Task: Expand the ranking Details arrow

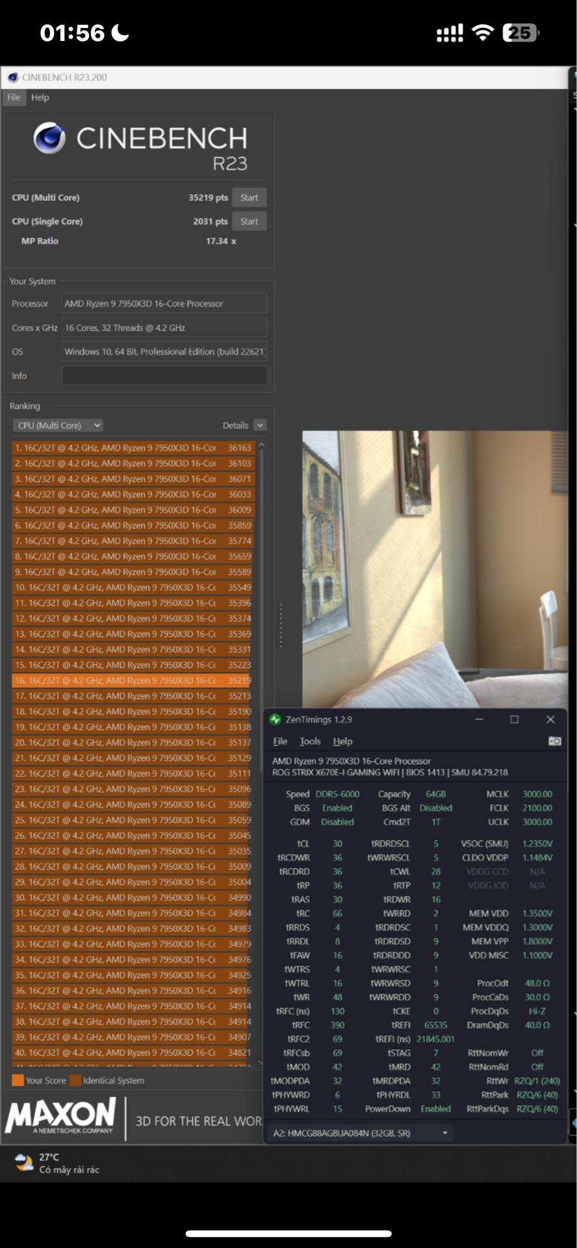Action: pos(260,425)
